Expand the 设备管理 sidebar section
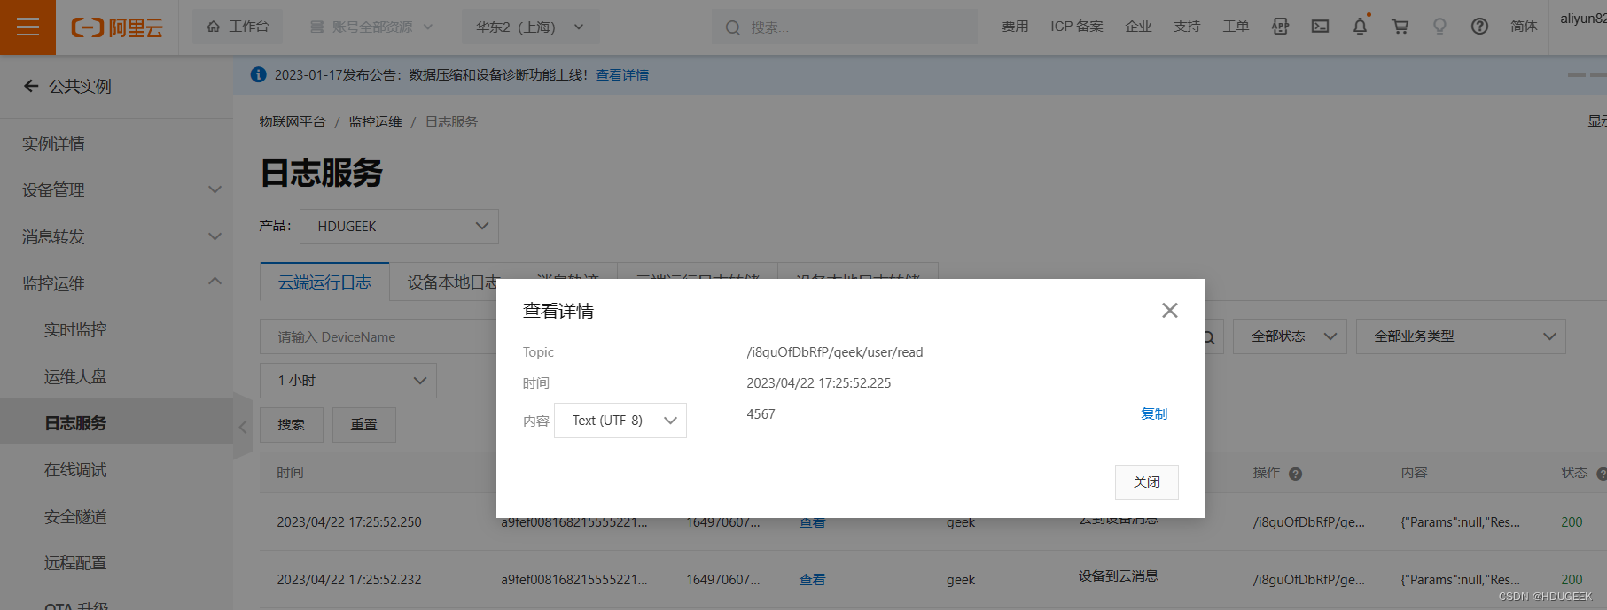This screenshot has width=1607, height=610. pos(115,189)
